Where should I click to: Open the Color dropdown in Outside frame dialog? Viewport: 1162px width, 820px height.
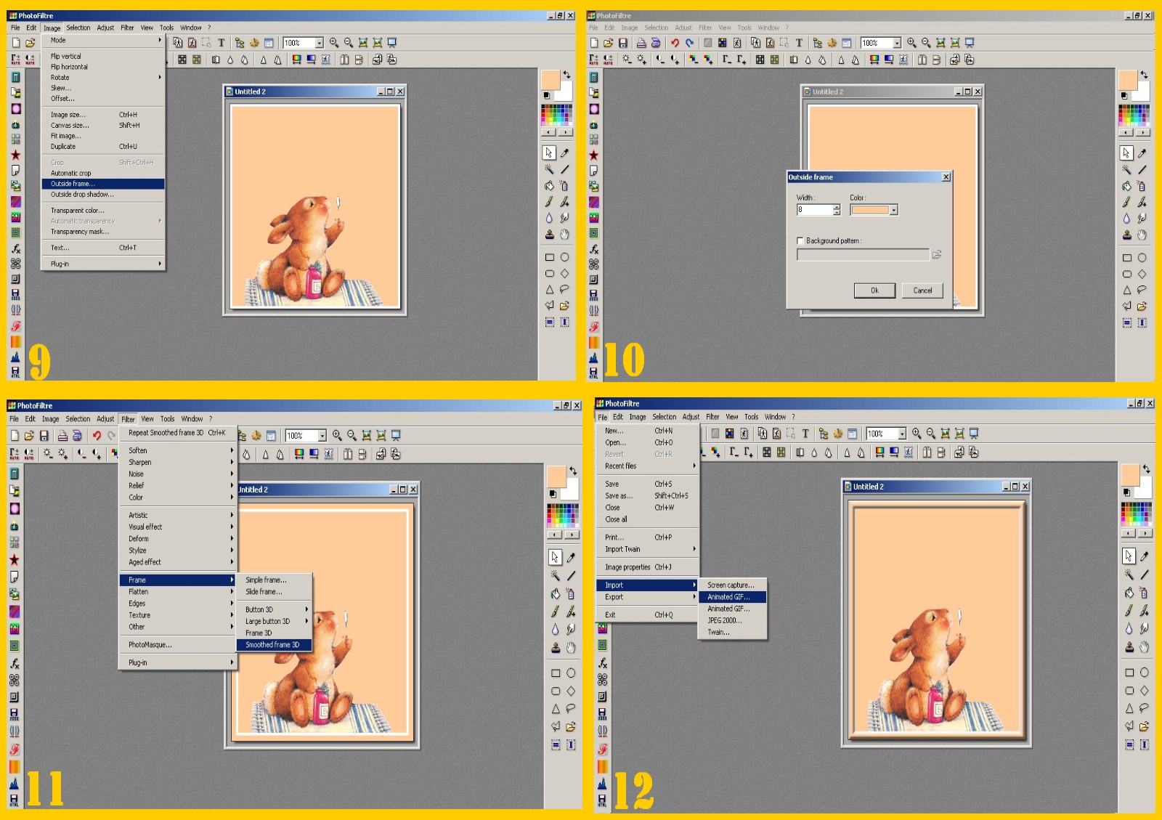coord(893,210)
